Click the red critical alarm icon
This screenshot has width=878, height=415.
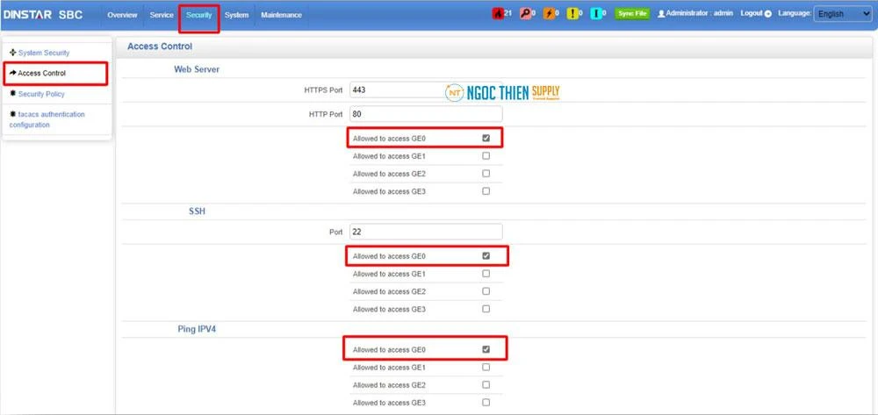point(498,14)
